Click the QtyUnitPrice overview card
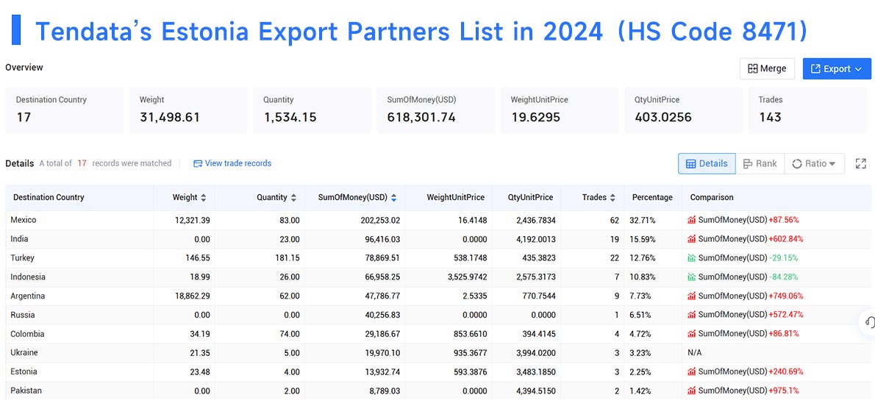The height and width of the screenshot is (406, 875). tap(683, 110)
